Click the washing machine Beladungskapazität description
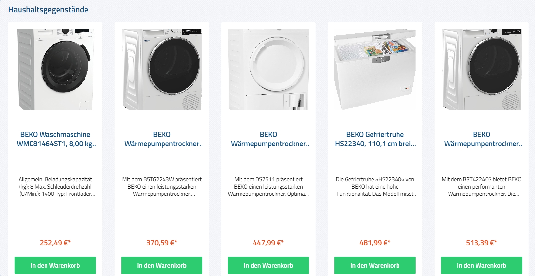This screenshot has height=276, width=535. click(x=55, y=187)
